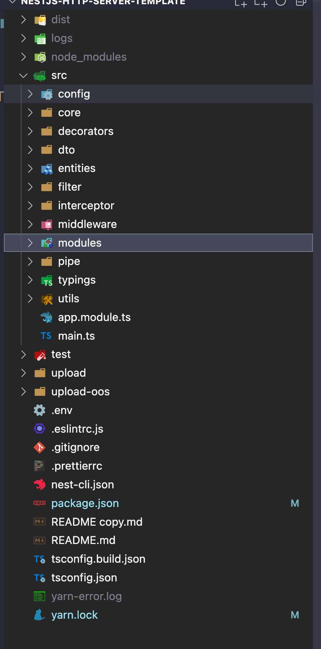Screen dimensions: 321x649
Task: Click the npm icon next to package.json
Action: [x=40, y=503]
